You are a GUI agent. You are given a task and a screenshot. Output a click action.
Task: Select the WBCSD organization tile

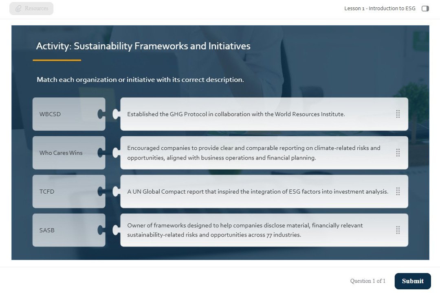tap(69, 114)
